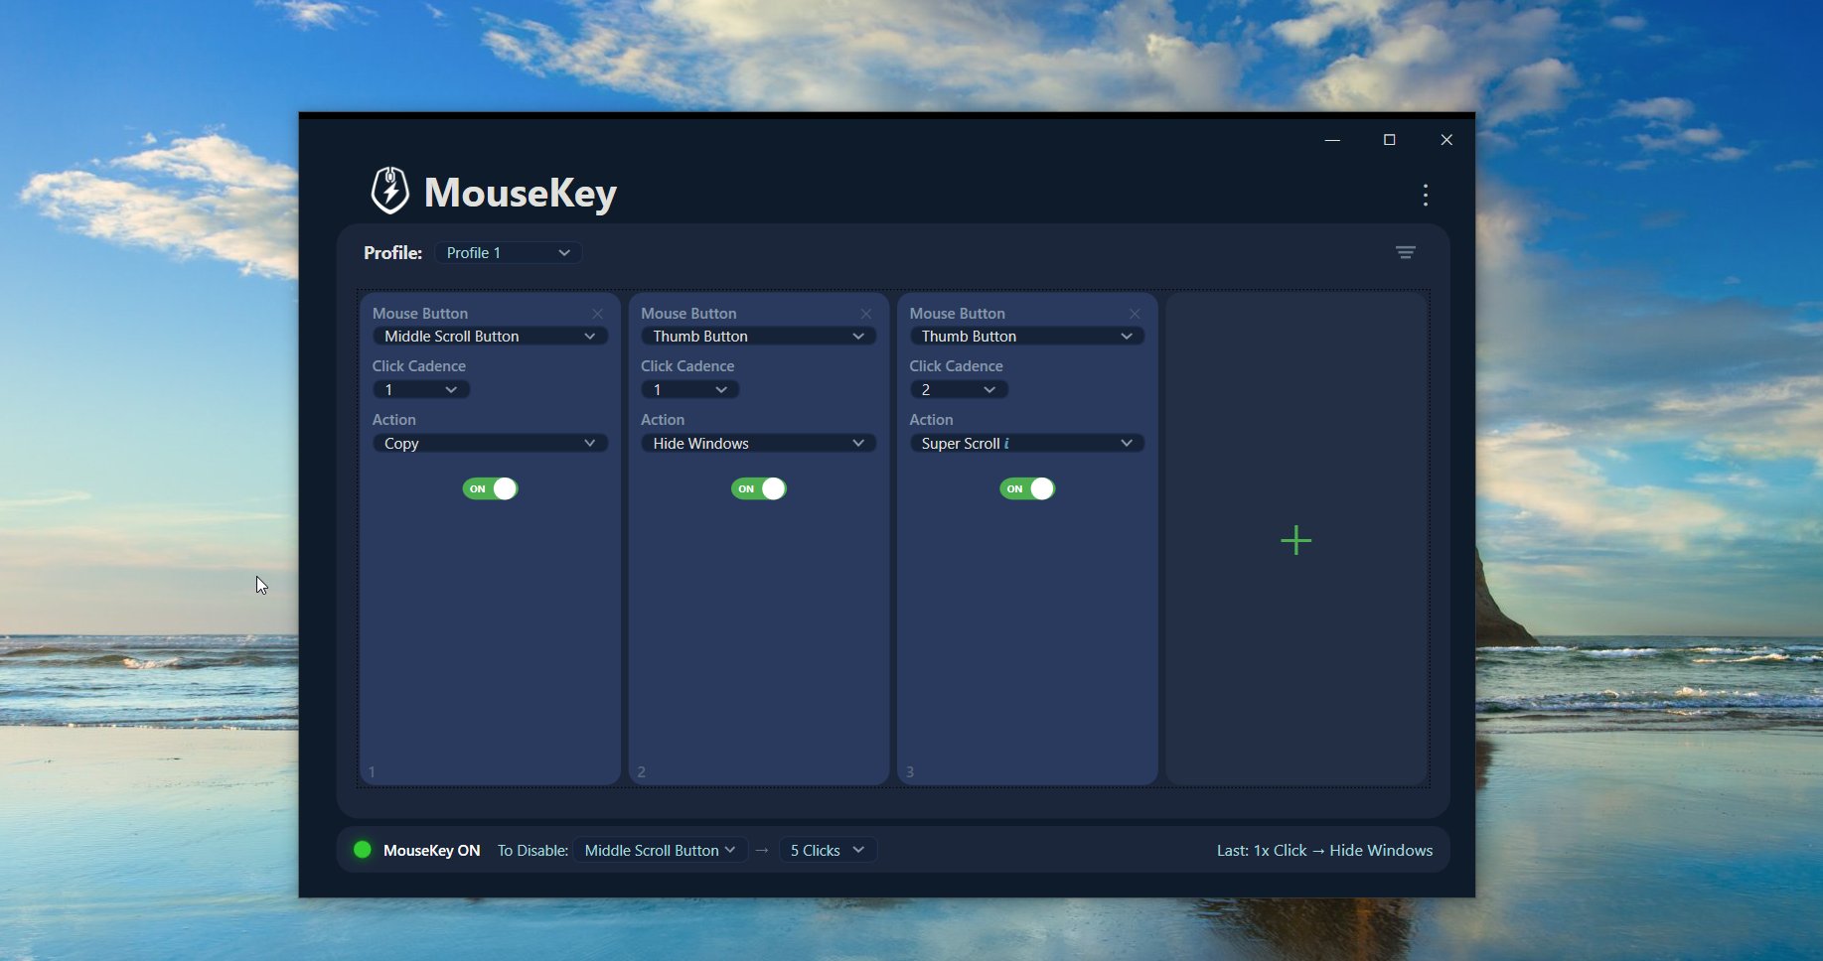Click the Last: 1x Click Hide Windows text
The image size is (1823, 961).
click(1324, 851)
